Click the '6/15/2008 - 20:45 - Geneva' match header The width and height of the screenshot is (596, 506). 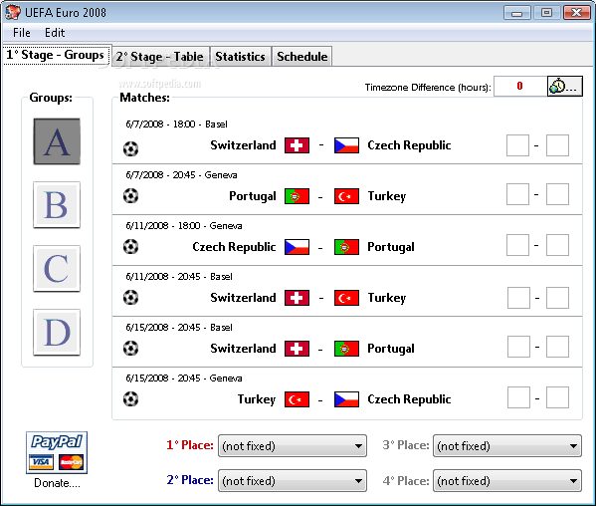pyautogui.click(x=184, y=379)
